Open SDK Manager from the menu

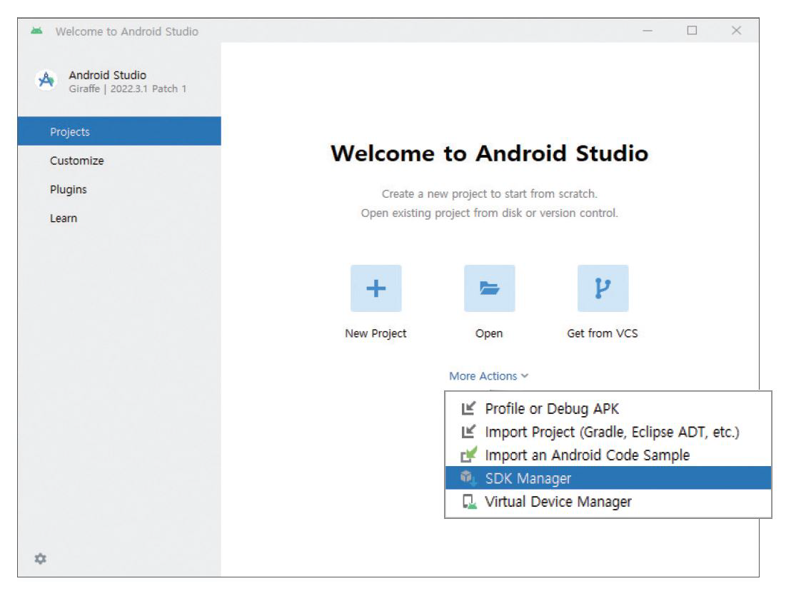(608, 478)
